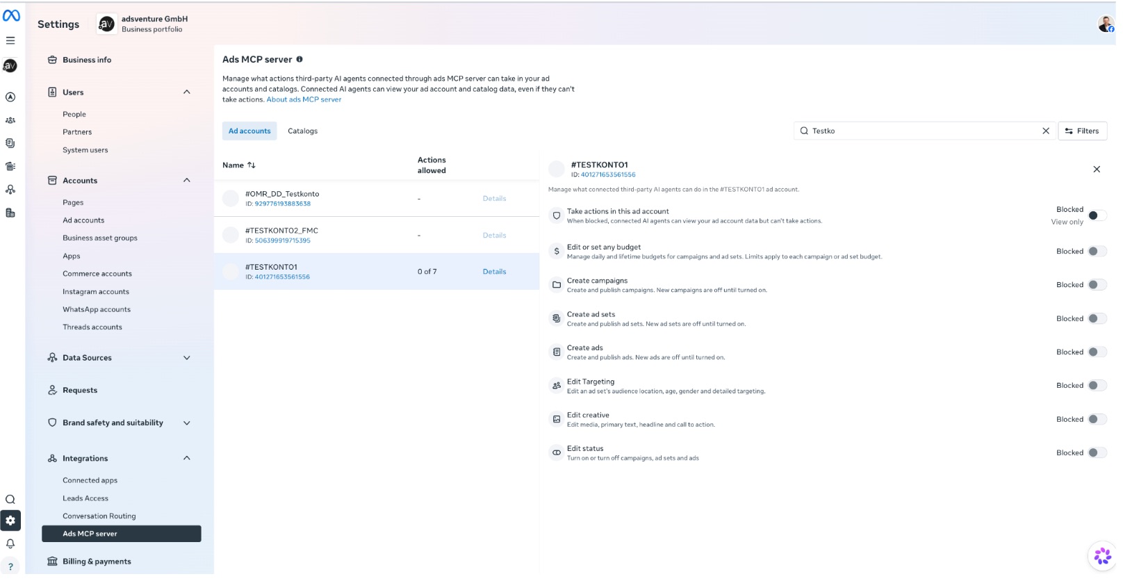Screen dimensions: 1123x581
Task: Toggle Take actions in this ad account
Action: coord(1097,215)
